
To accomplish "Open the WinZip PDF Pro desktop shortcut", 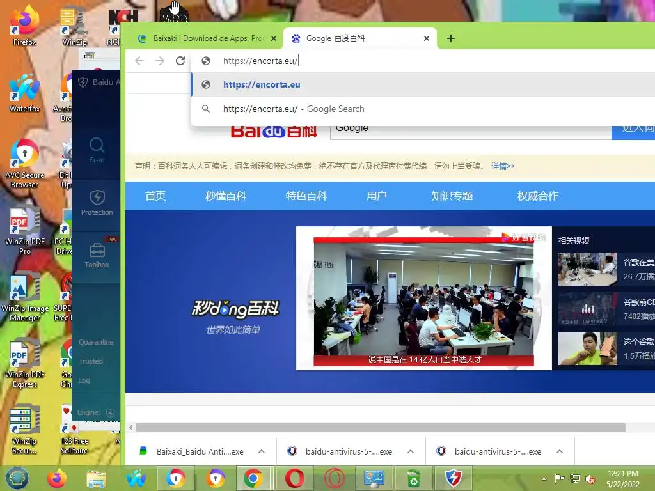I will tap(24, 230).
